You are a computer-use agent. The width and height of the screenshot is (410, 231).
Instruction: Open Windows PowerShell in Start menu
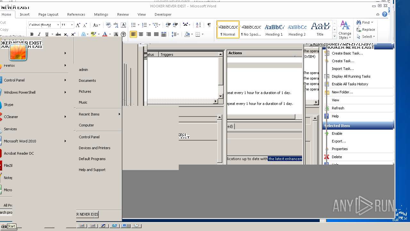(20, 92)
